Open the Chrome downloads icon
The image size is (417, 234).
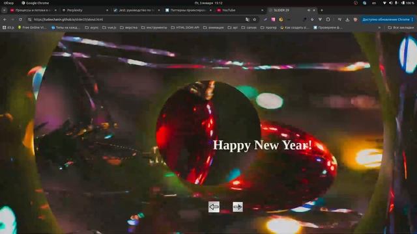347,19
